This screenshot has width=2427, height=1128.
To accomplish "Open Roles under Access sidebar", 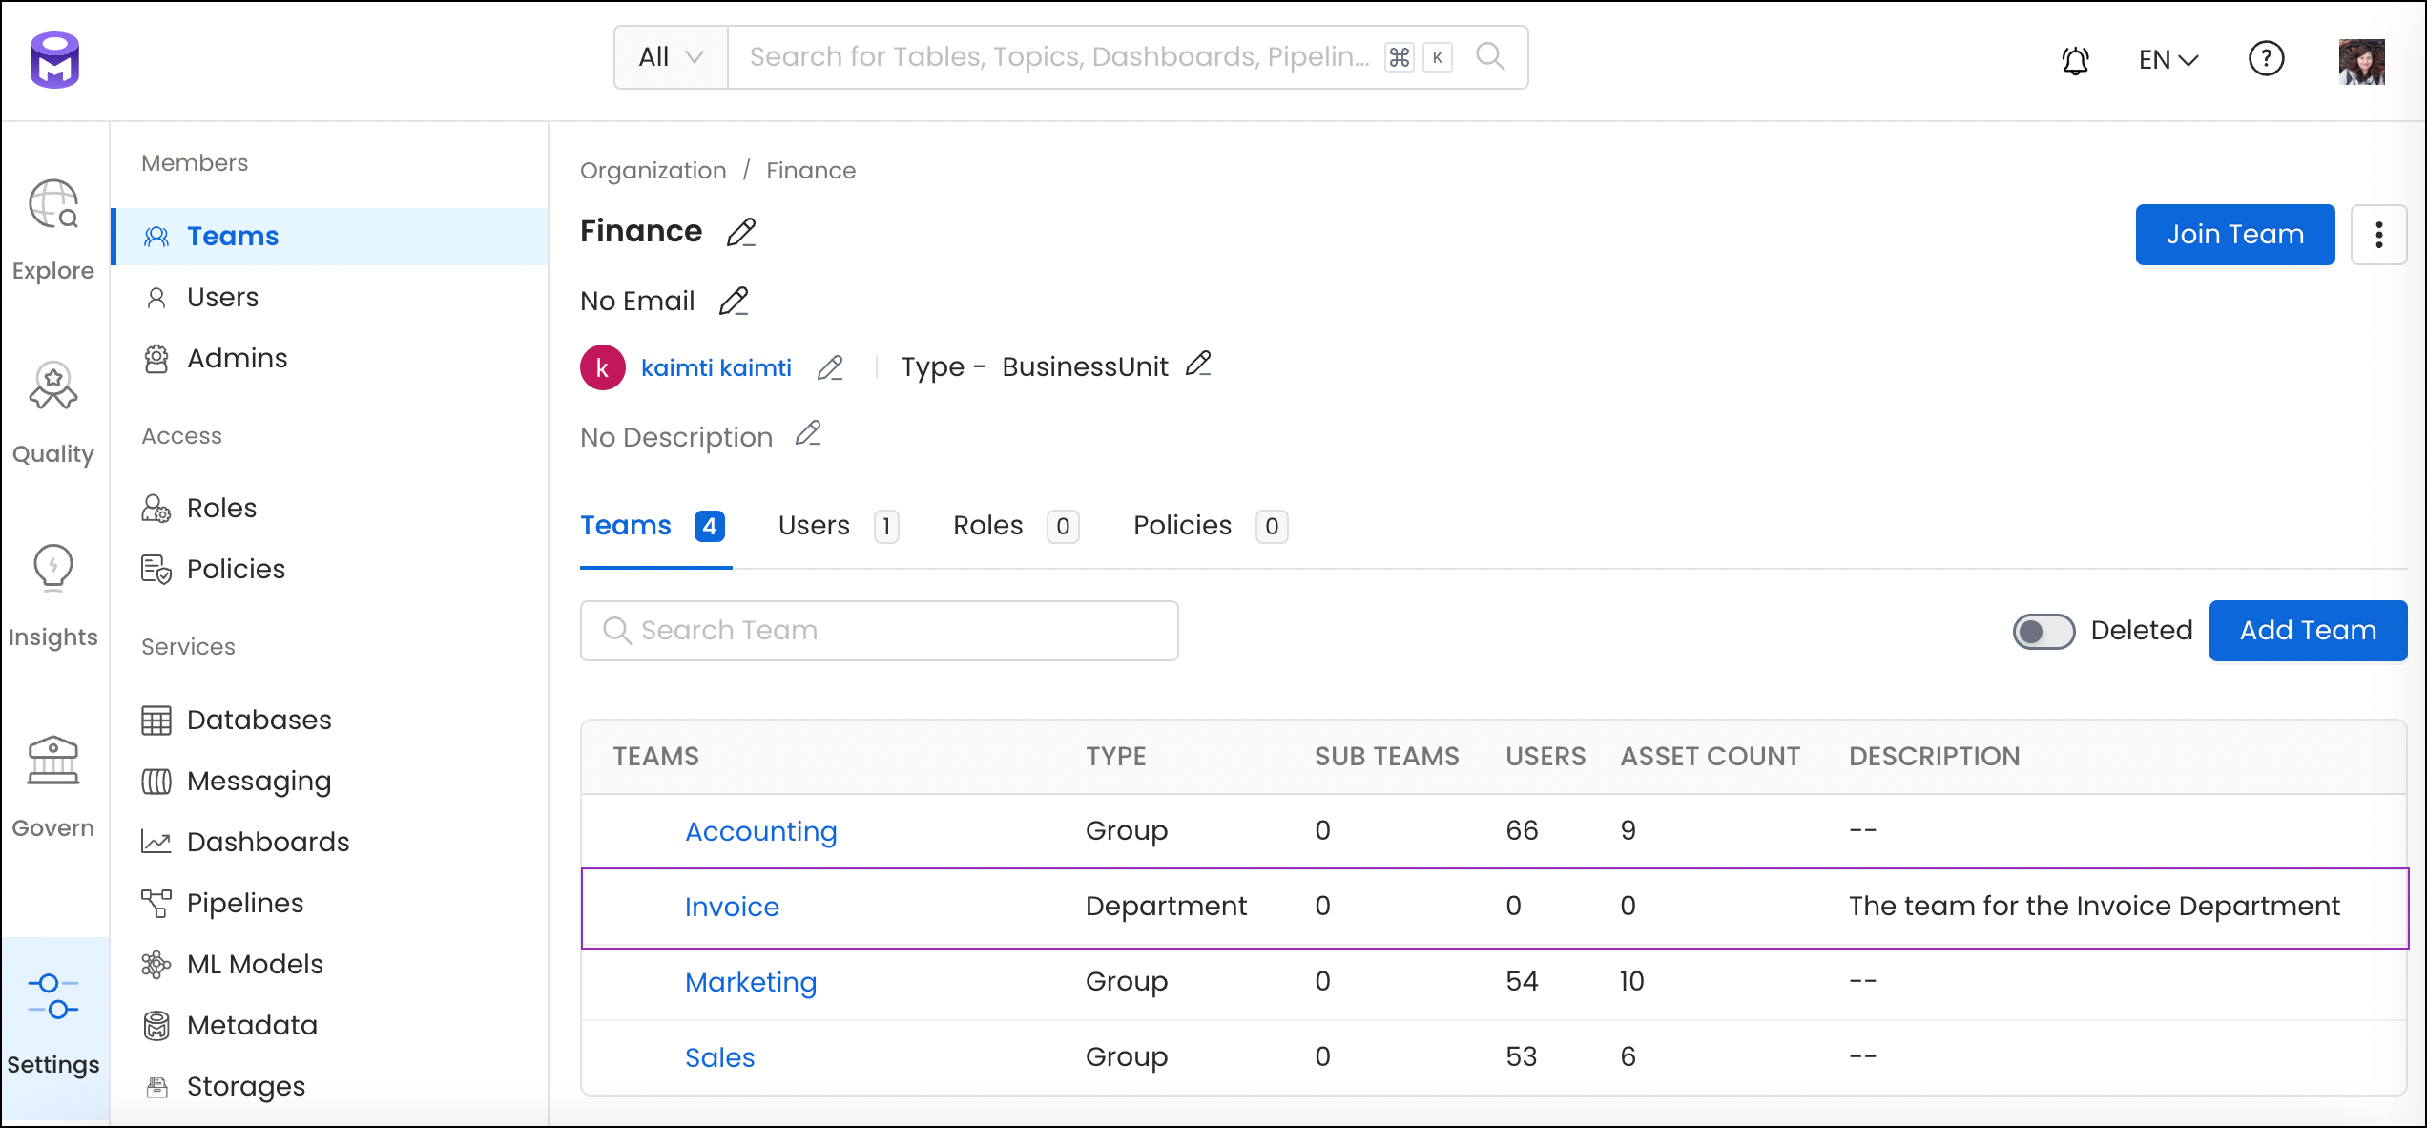I will coord(330,509).
